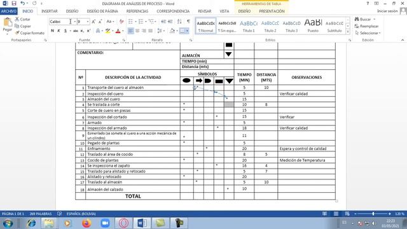
Task: Align text left
Action: (130, 31)
